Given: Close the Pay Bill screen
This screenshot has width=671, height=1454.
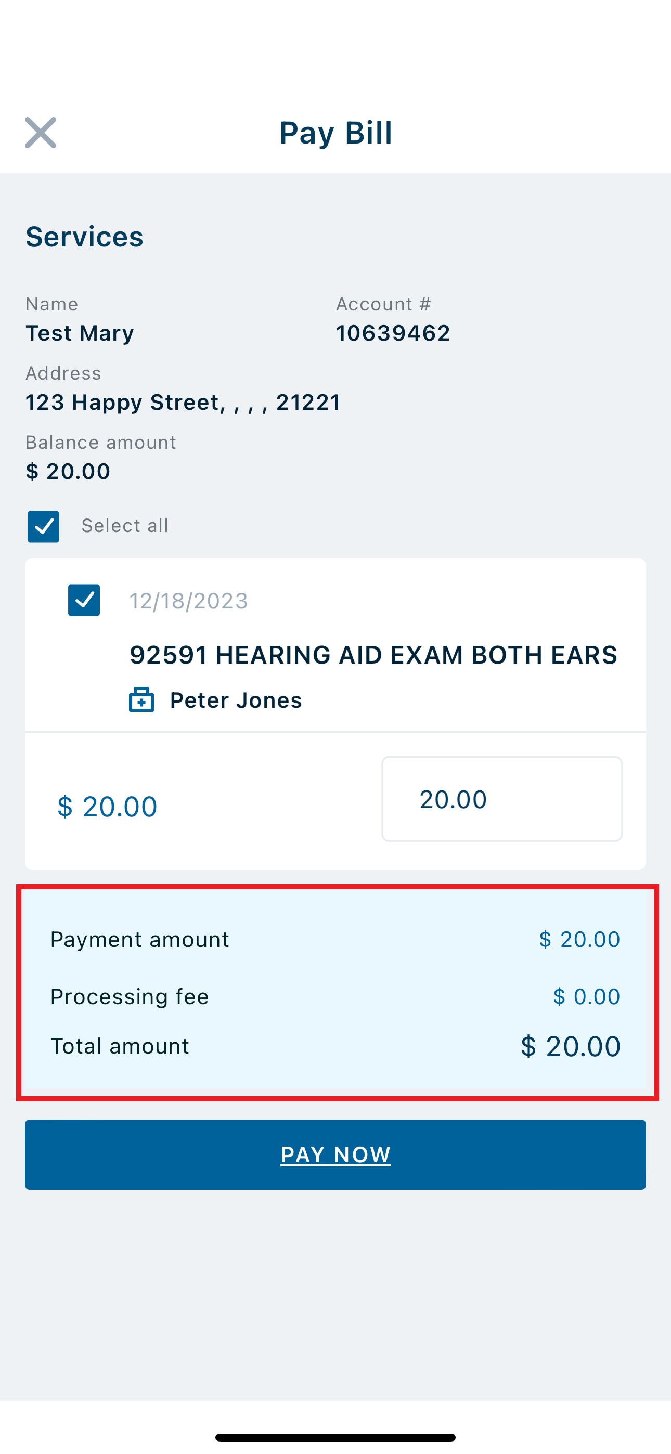Looking at the screenshot, I should [x=41, y=133].
